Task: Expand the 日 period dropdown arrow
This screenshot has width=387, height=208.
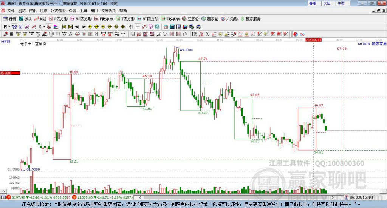Action: pos(9,27)
